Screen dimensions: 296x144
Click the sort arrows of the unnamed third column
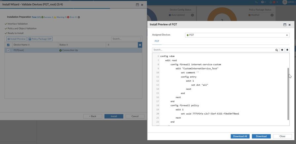click(x=108, y=45)
